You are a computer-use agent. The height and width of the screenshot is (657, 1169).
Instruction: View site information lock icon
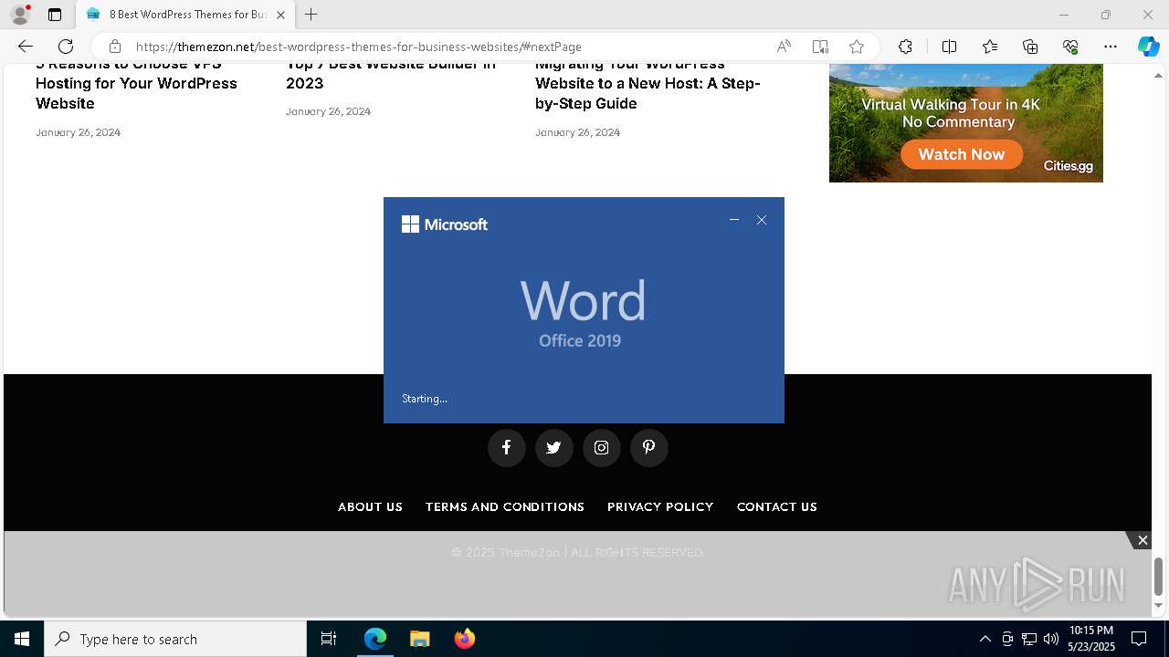point(115,47)
